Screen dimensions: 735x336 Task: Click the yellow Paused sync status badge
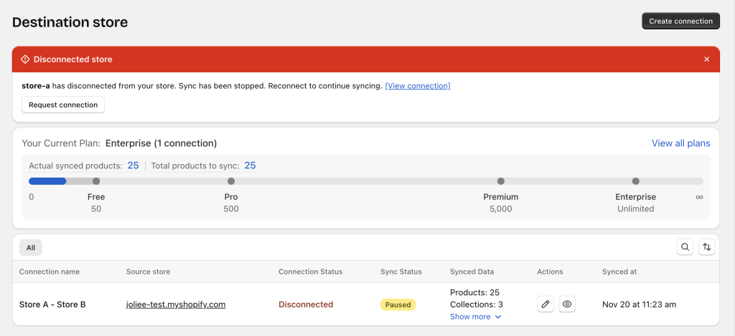click(x=398, y=304)
